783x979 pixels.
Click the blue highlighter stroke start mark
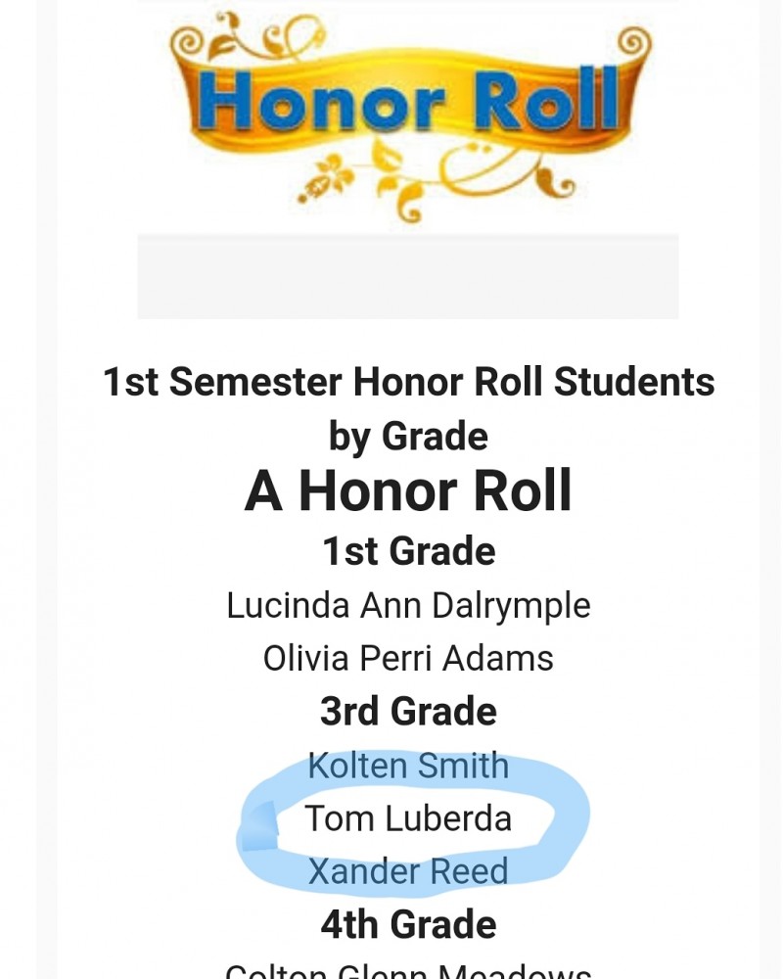pyautogui.click(x=258, y=826)
